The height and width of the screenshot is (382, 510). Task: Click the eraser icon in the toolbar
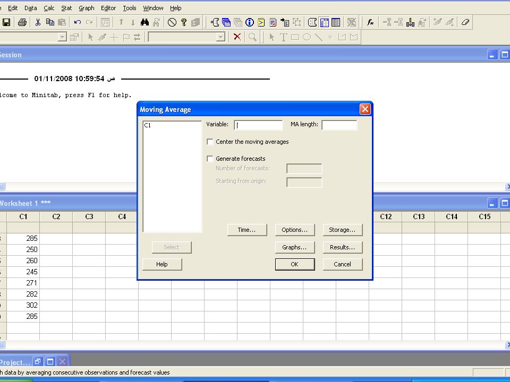[x=465, y=22]
